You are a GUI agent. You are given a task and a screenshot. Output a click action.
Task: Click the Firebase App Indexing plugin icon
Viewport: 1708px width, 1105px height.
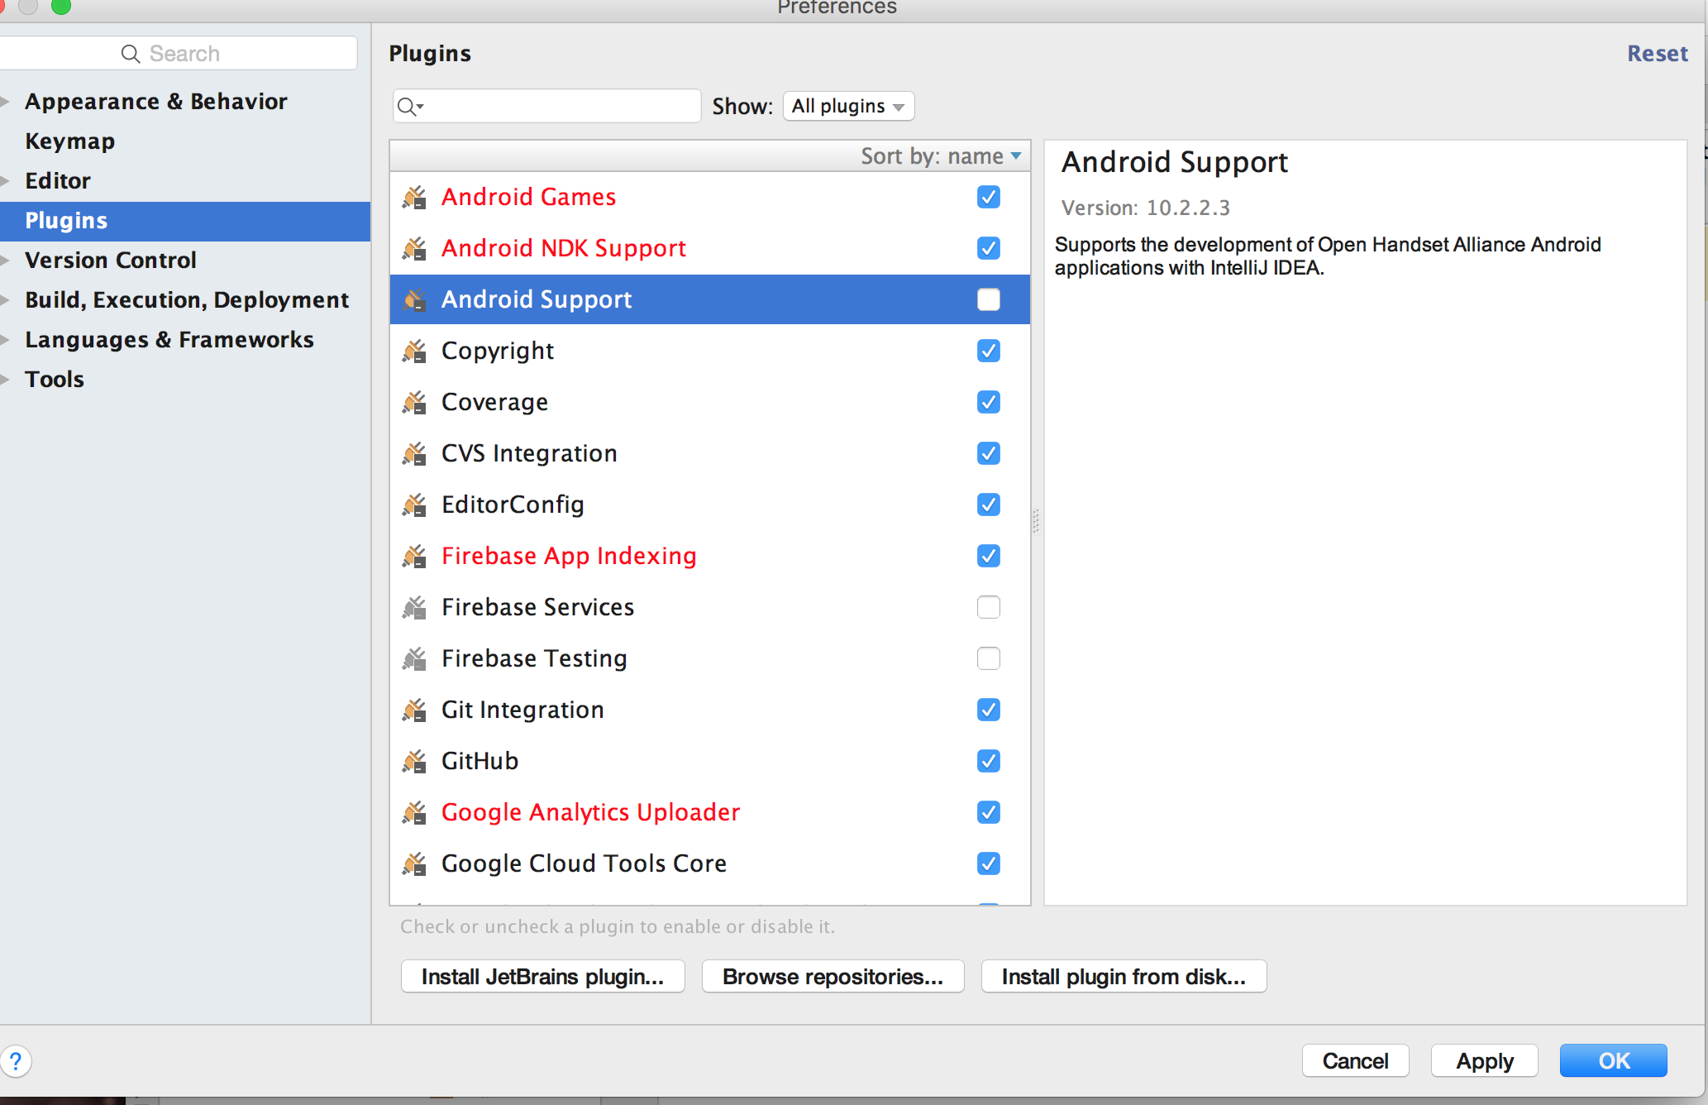click(x=414, y=556)
